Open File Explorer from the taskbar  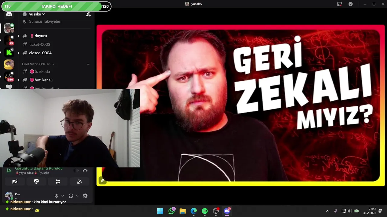[x=182, y=211]
